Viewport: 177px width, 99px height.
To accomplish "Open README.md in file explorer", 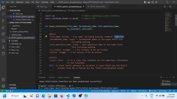I will [x=16, y=44].
